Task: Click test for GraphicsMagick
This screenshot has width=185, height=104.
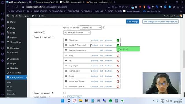Action: point(101,71)
